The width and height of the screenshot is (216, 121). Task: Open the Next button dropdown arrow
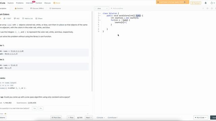pyautogui.click(x=91, y=118)
